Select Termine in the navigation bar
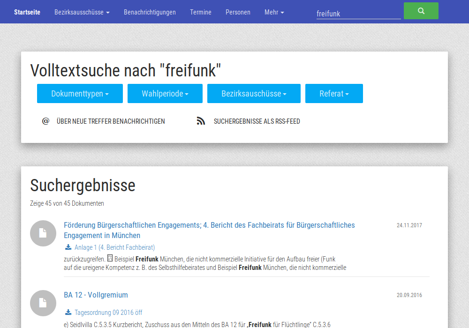This screenshot has height=328, width=469. pos(200,12)
